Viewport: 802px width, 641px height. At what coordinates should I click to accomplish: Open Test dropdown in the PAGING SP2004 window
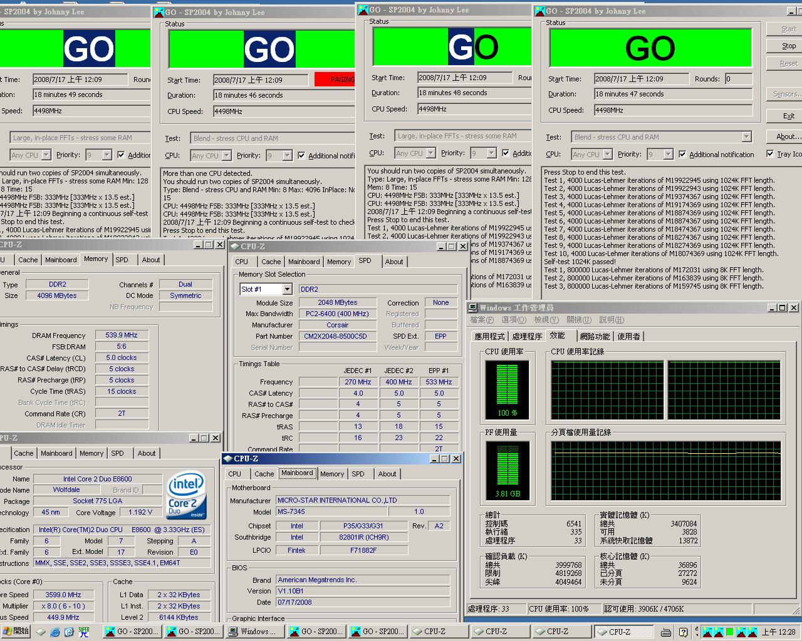point(273,138)
